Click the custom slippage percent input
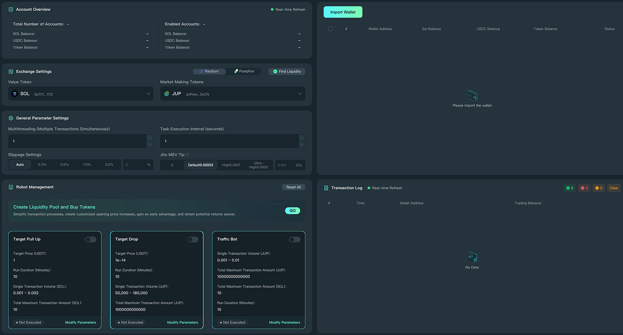The height and width of the screenshot is (335, 623). pyautogui.click(x=138, y=164)
